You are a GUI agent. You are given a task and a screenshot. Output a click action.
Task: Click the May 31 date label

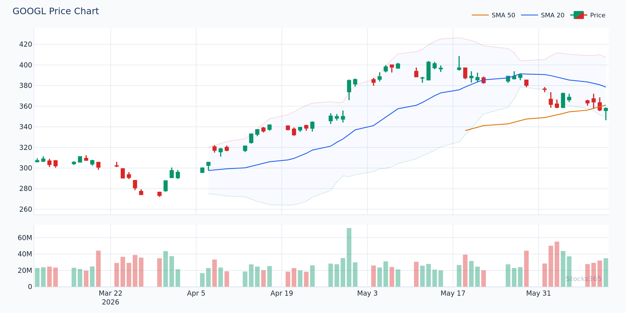(539, 293)
